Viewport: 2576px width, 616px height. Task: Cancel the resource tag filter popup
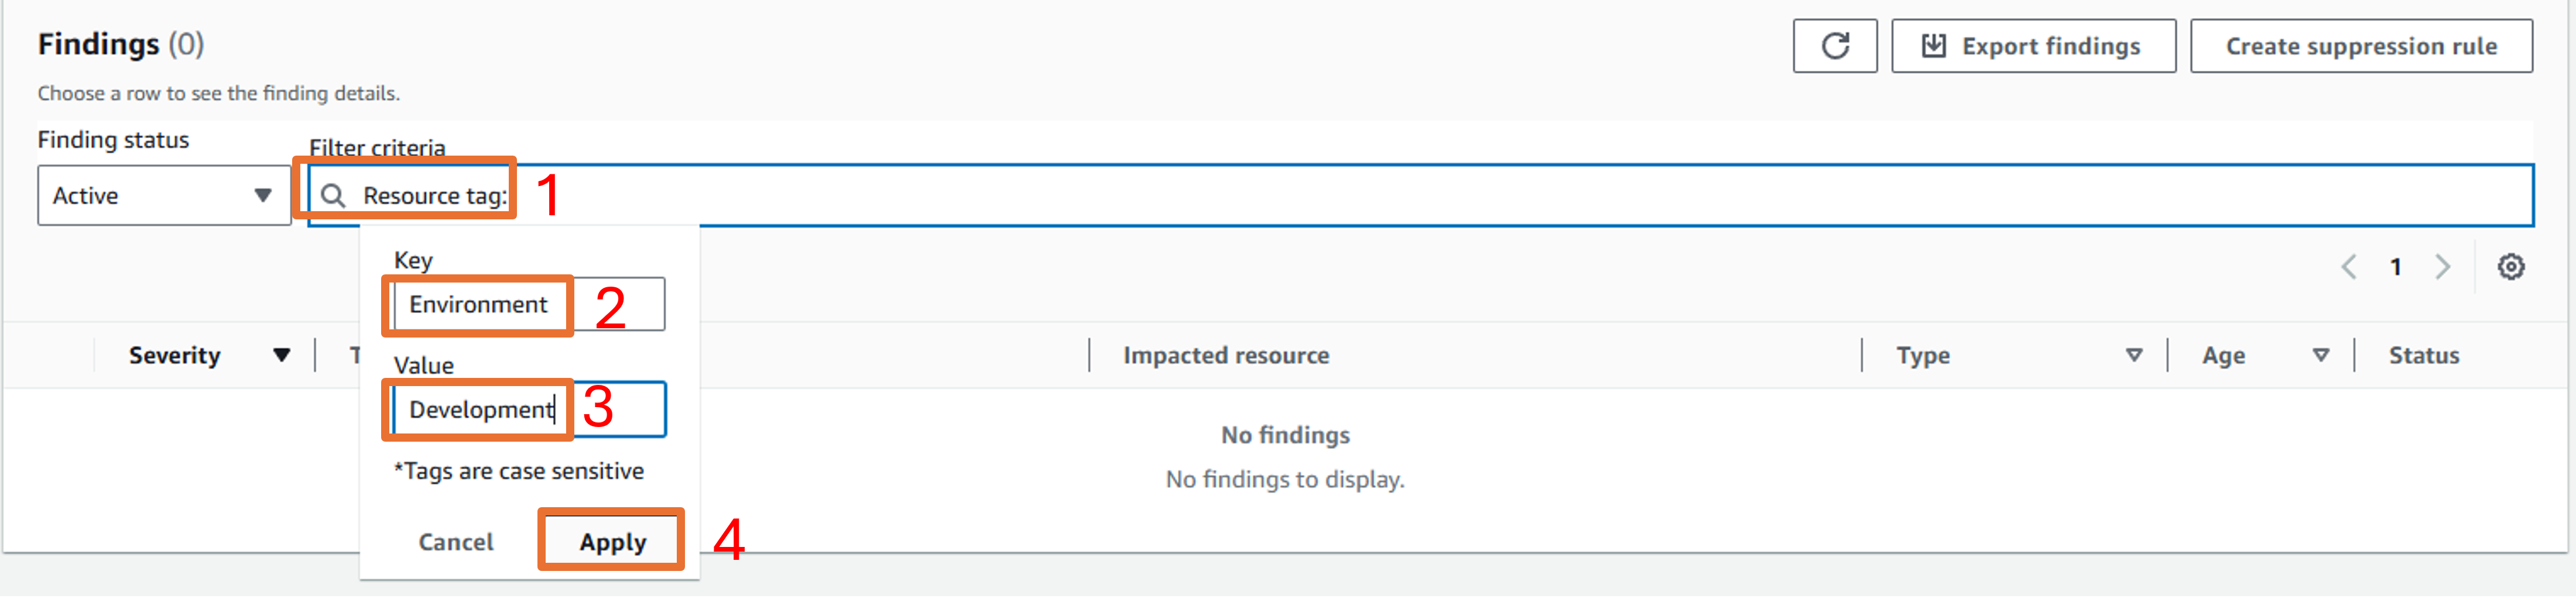point(456,542)
